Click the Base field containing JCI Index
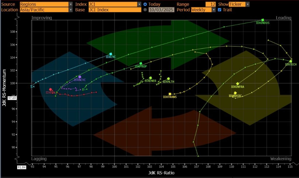Viewport: 299px width, 178px height. pyautogui.click(x=115, y=10)
